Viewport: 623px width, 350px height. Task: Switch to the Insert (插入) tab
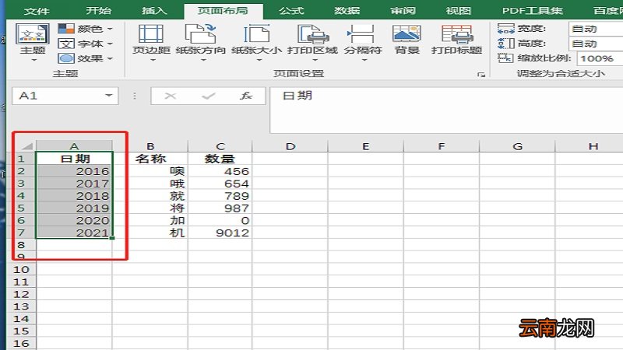click(154, 10)
